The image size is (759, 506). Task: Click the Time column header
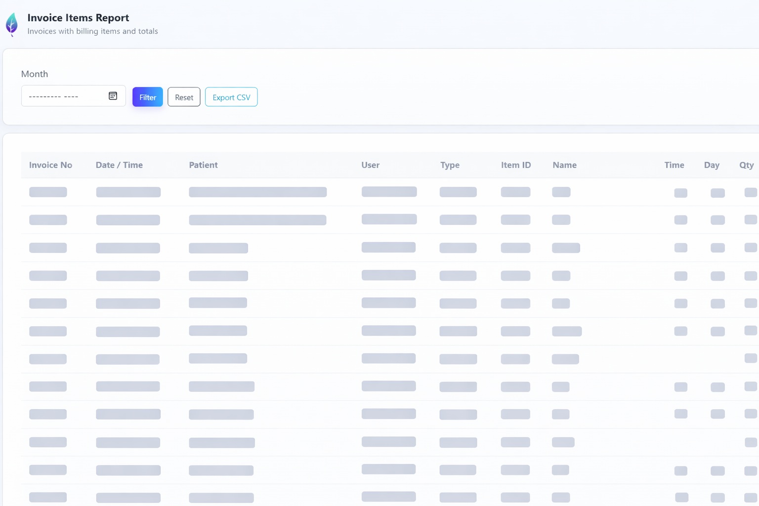click(x=674, y=165)
